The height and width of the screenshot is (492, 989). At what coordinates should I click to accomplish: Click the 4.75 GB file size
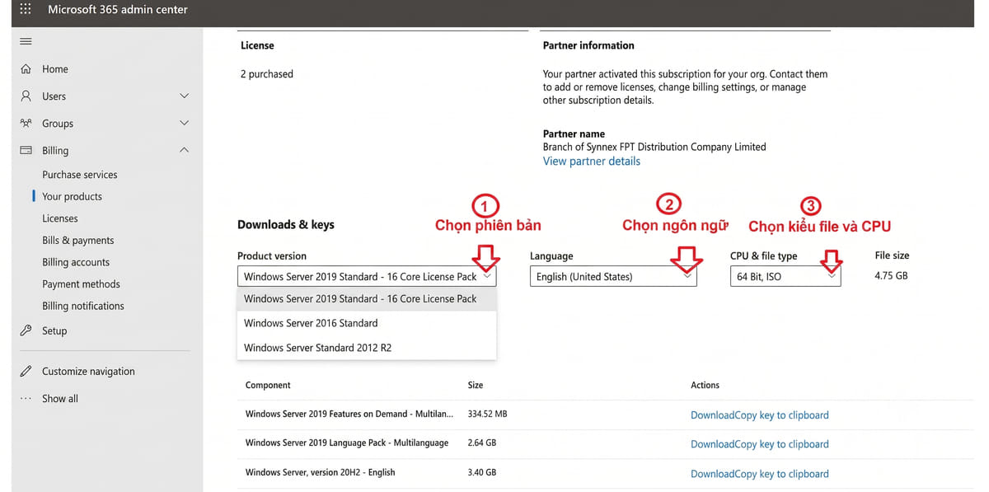coord(891,275)
